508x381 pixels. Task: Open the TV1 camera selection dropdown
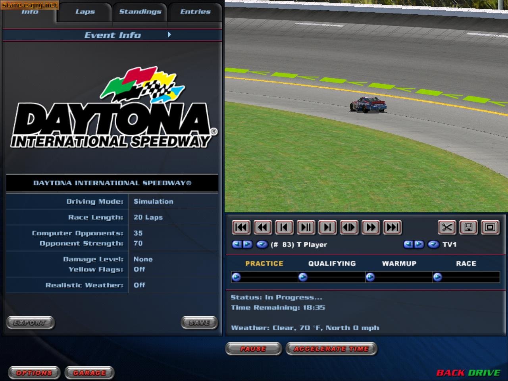pyautogui.click(x=433, y=244)
